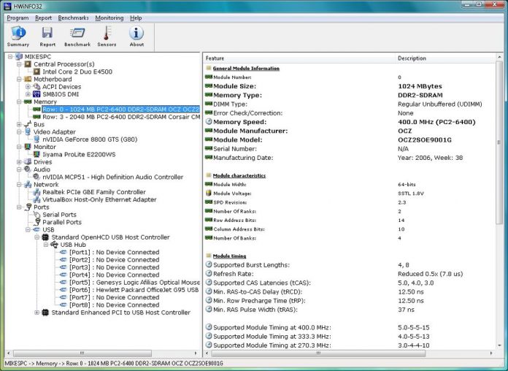Collapse the Network branch

(19, 184)
